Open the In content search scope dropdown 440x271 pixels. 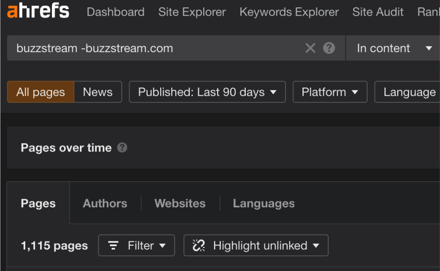393,48
